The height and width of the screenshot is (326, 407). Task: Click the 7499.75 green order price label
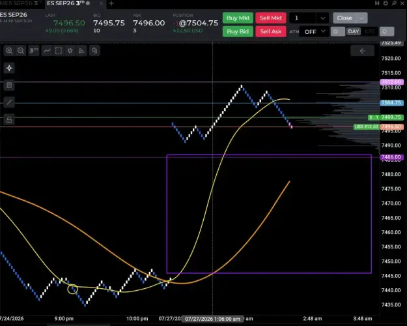[x=391, y=117]
